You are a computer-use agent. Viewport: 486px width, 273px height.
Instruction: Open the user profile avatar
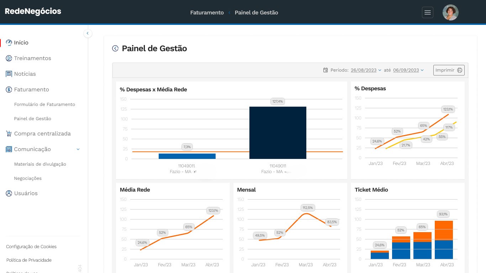[450, 12]
